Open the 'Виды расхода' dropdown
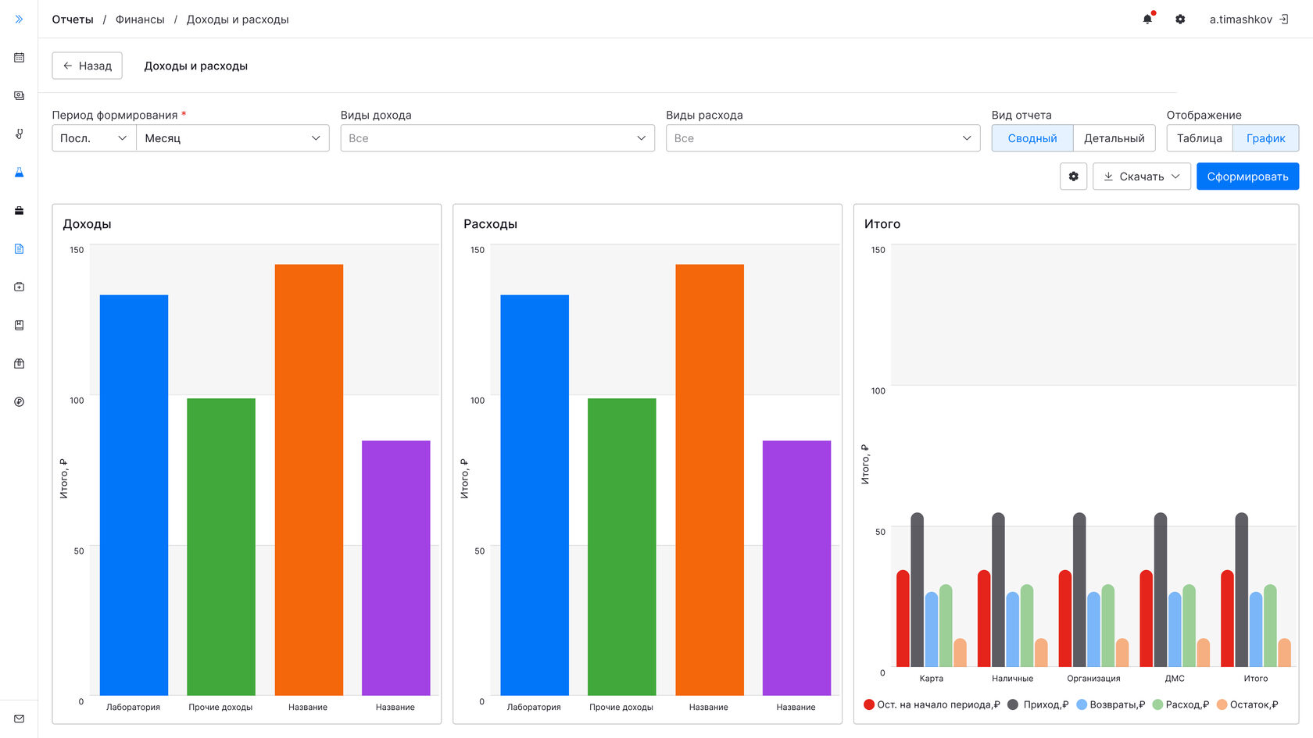This screenshot has height=738, width=1313. (x=823, y=138)
